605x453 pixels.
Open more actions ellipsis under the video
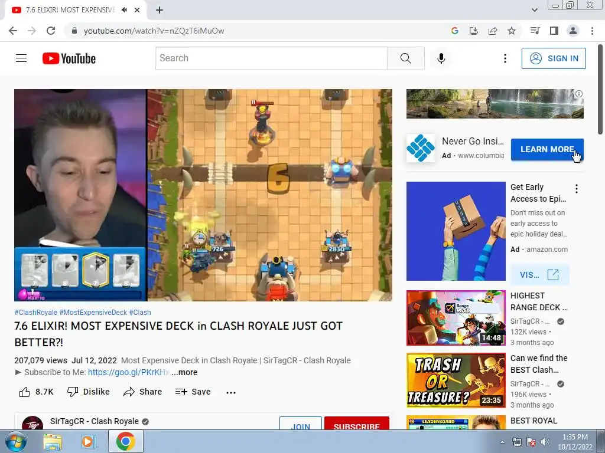(231, 392)
